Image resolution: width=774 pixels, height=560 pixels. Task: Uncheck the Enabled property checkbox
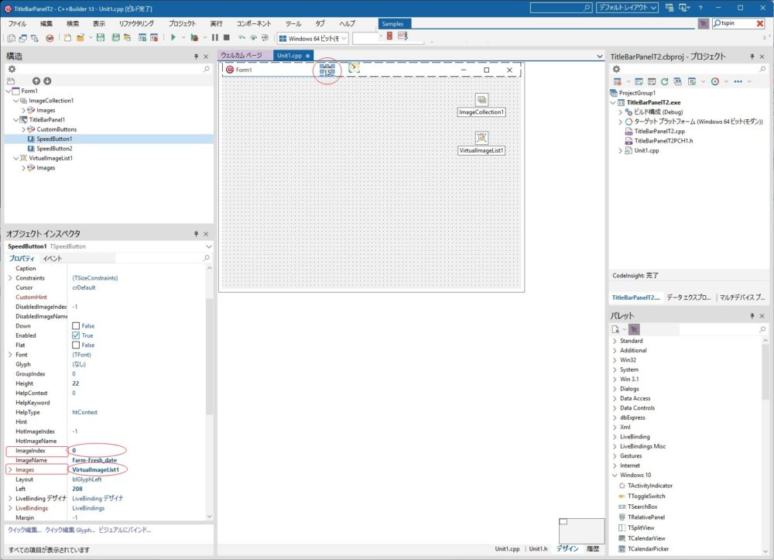tap(76, 335)
